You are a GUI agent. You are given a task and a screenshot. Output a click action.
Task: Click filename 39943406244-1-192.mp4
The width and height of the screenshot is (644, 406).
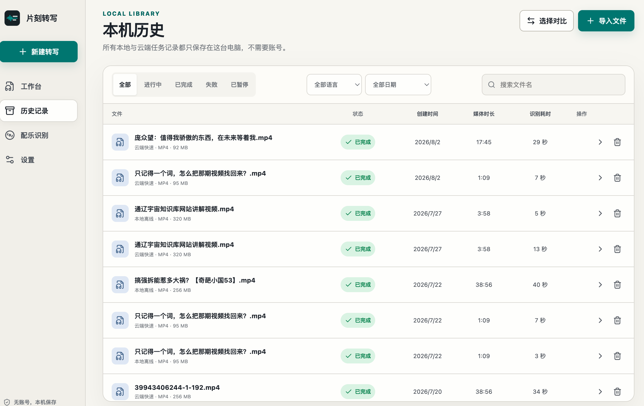[x=177, y=387]
